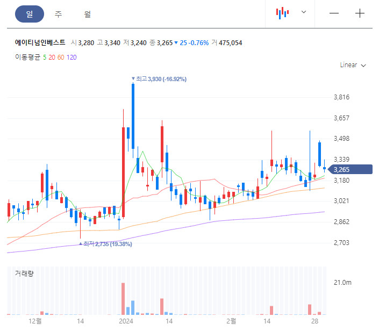Zoom out the chart with minus button

[x=334, y=13]
